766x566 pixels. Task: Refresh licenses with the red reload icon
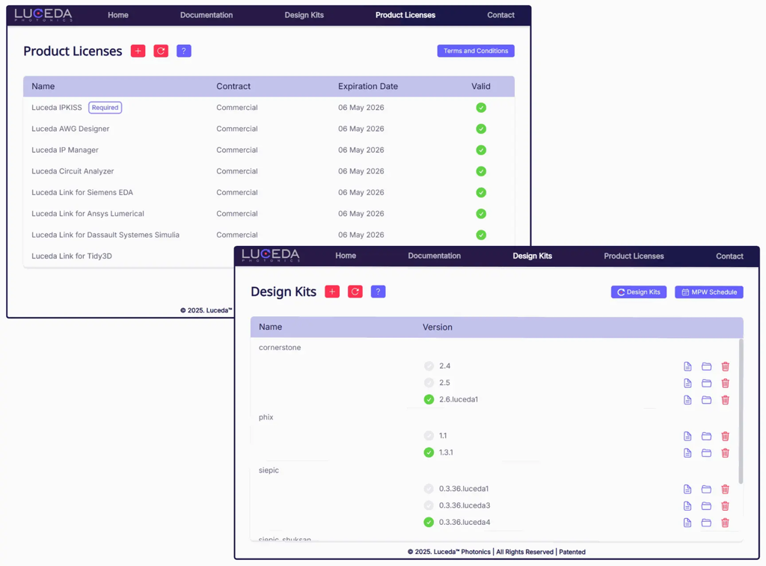tap(161, 51)
